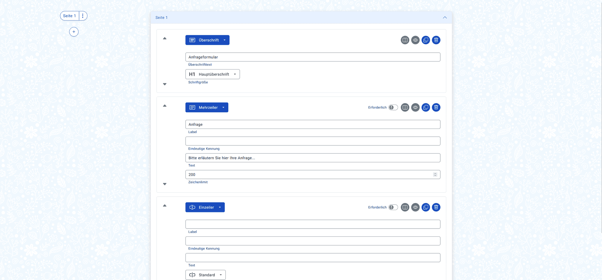Open the Seite 1 three-dot menu
Screen dimensions: 602x280
click(83, 16)
